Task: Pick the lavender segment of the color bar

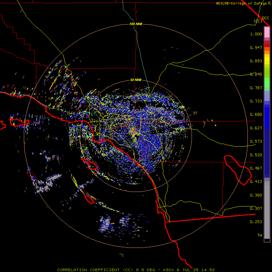Action: click(267, 96)
